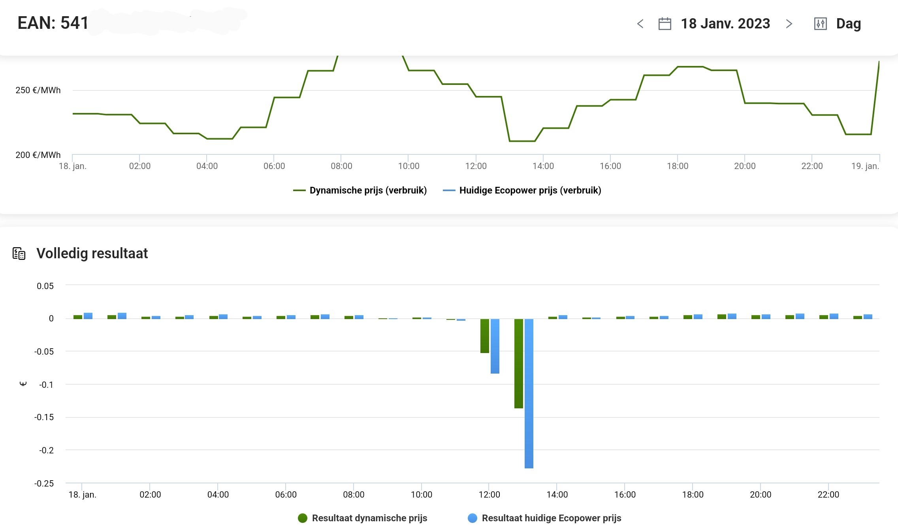
Task: Click the EAN number heading
Action: click(53, 23)
